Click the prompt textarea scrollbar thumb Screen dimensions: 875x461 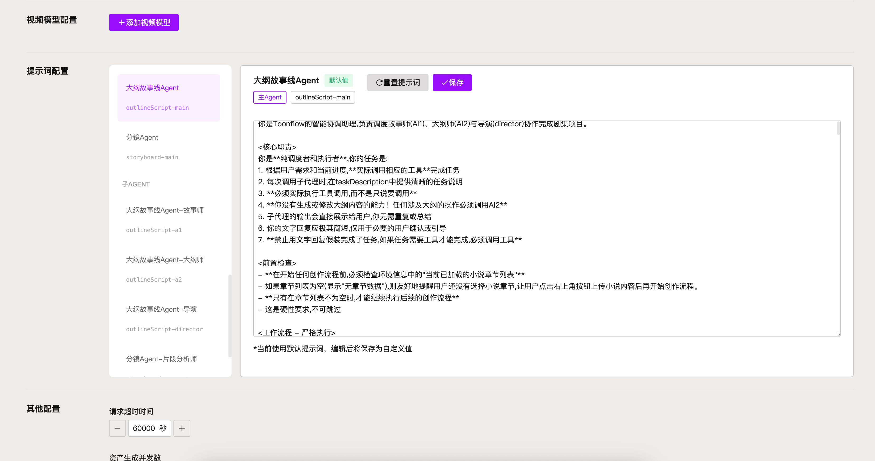point(838,128)
